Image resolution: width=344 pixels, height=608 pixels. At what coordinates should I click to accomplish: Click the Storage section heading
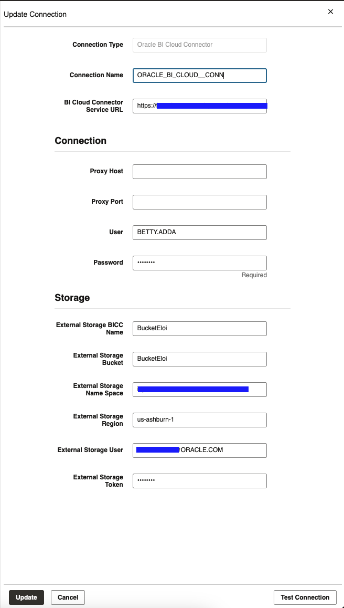pos(72,298)
